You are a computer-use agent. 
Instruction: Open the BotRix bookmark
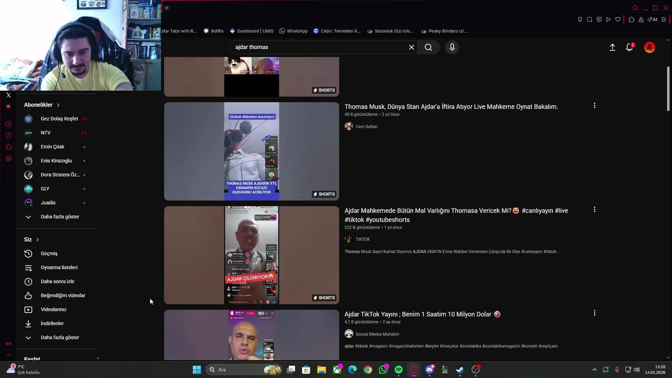coord(214,31)
